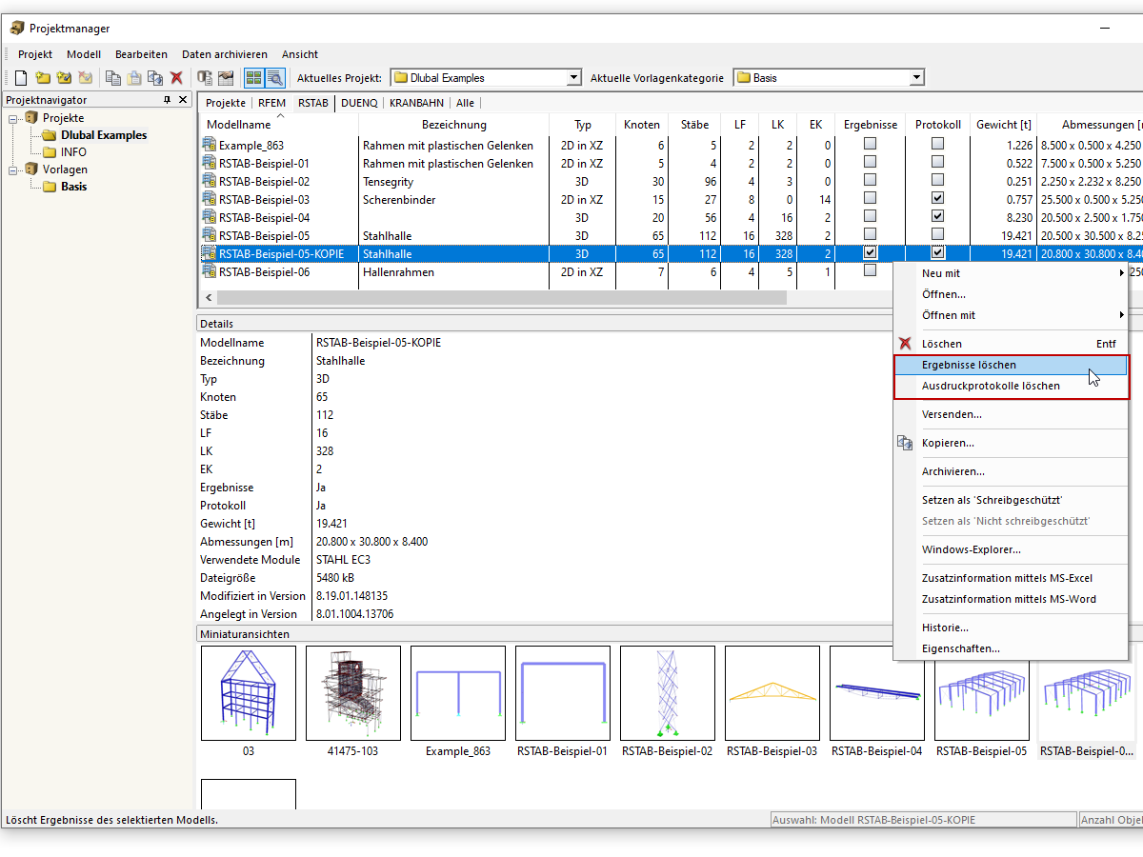Pin the Projektnavigator panel
This screenshot has height=857, width=1143.
pyautogui.click(x=168, y=100)
